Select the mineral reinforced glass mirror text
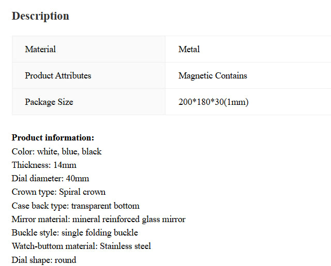The height and width of the screenshot is (266, 331). (x=129, y=219)
